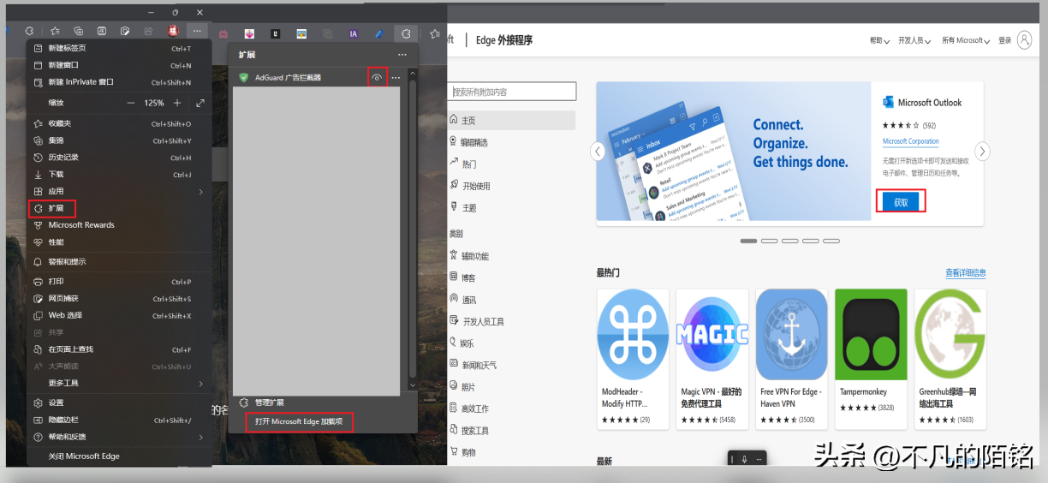Screen dimensions: 1048x483
Task: Click the pink download-arrow extension icon
Action: click(x=249, y=33)
